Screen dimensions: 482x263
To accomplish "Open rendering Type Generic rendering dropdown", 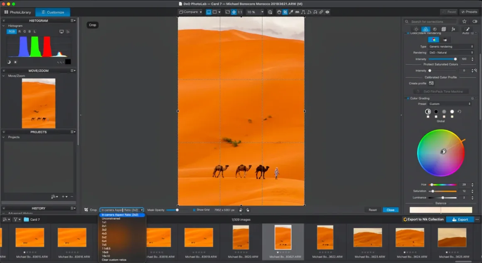I will tap(451, 46).
